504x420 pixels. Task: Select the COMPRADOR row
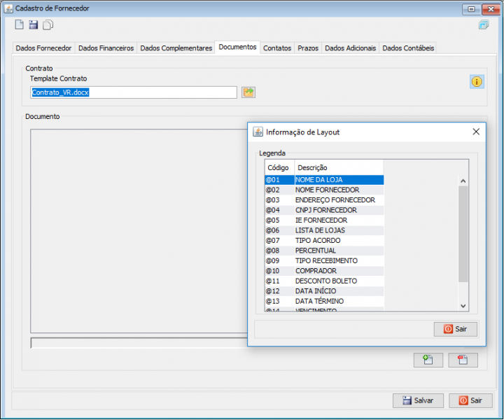(324, 271)
